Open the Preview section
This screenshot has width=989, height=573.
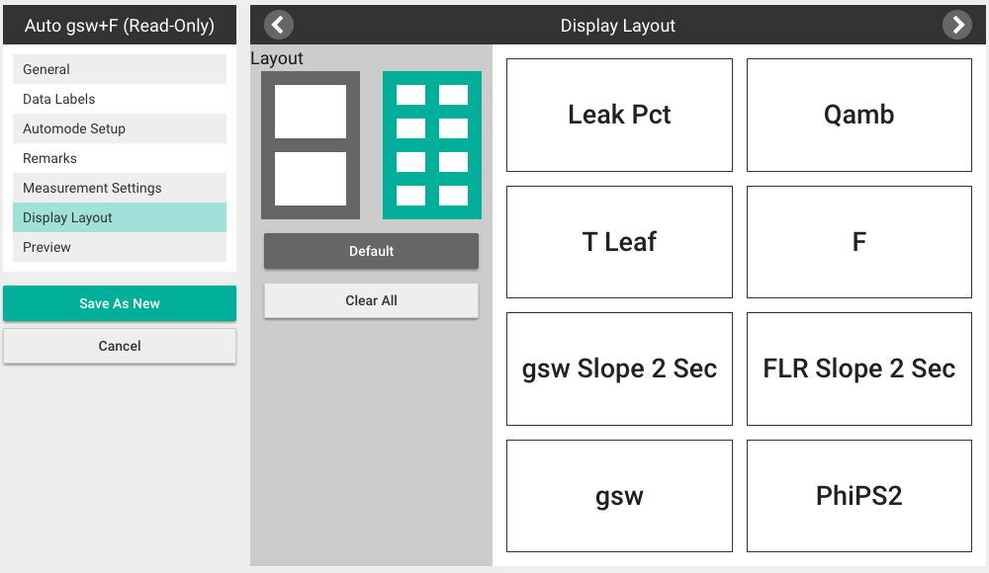tap(120, 247)
